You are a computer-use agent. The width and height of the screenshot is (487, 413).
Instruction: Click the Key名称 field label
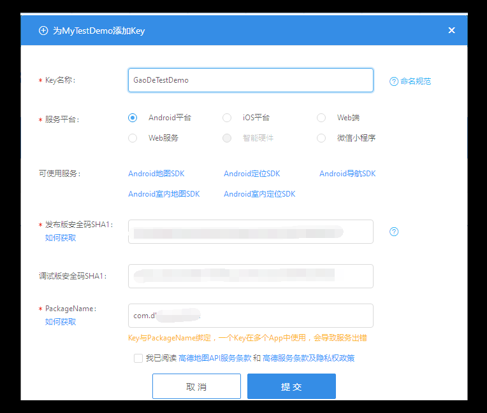tap(61, 80)
